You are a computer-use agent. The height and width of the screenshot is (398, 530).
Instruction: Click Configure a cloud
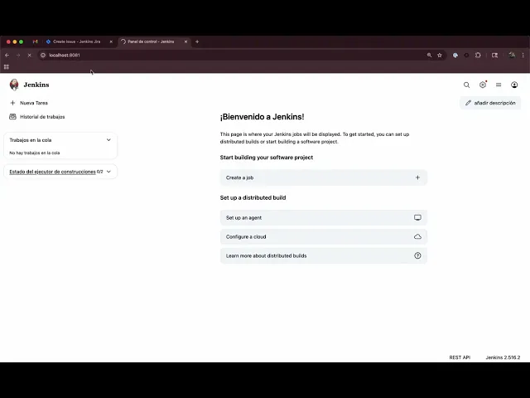[x=324, y=237]
